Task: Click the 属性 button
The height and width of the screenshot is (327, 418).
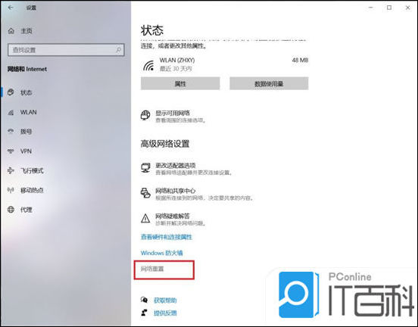Action: [x=180, y=84]
